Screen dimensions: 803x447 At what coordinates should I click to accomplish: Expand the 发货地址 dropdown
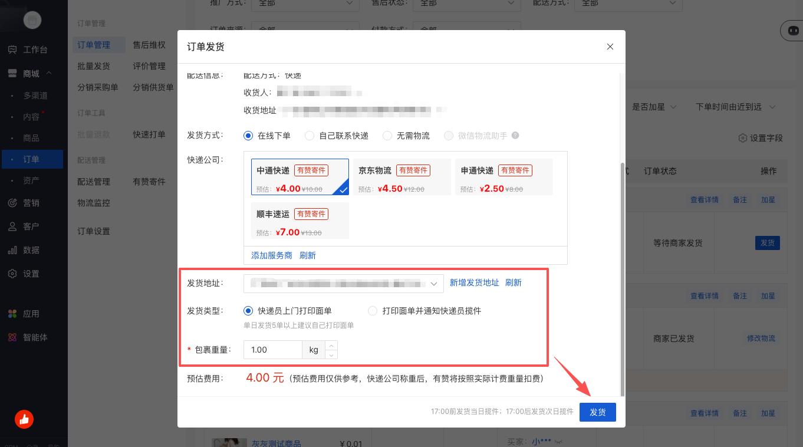coord(434,284)
